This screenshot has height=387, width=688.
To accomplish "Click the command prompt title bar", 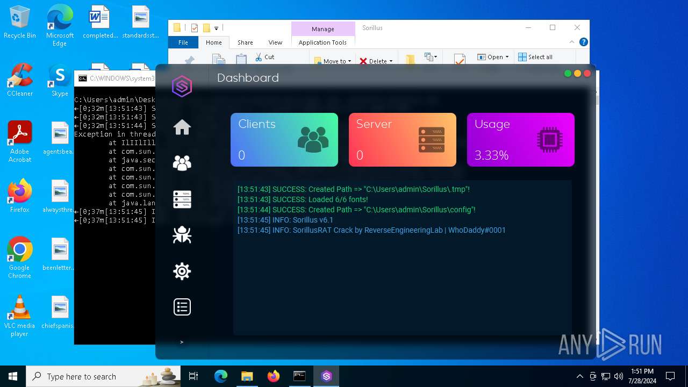I will (115, 78).
